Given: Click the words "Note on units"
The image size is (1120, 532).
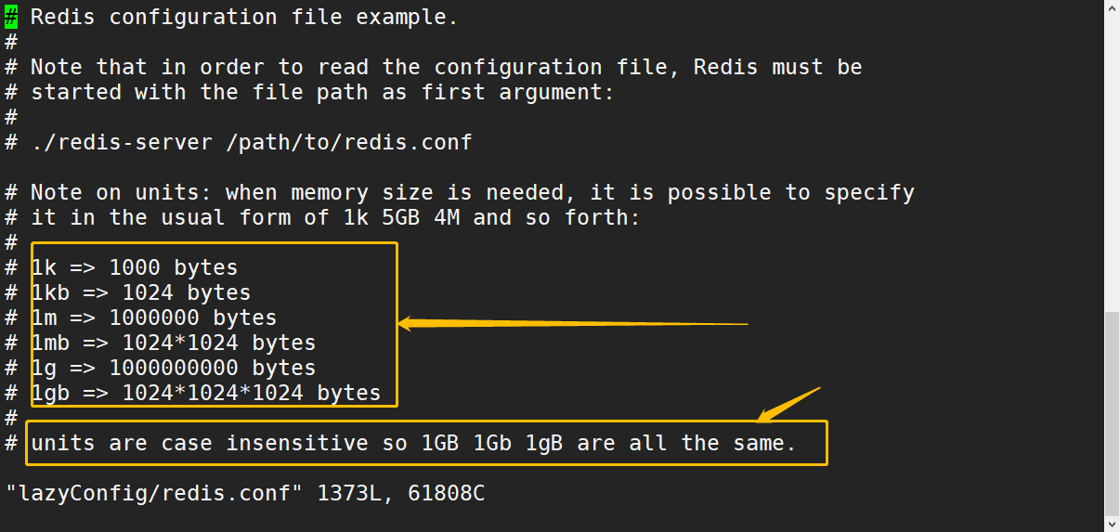Looking at the screenshot, I should [115, 192].
